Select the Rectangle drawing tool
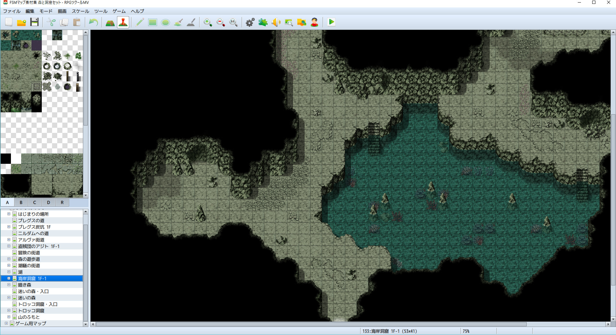This screenshot has height=335, width=616. click(x=153, y=22)
